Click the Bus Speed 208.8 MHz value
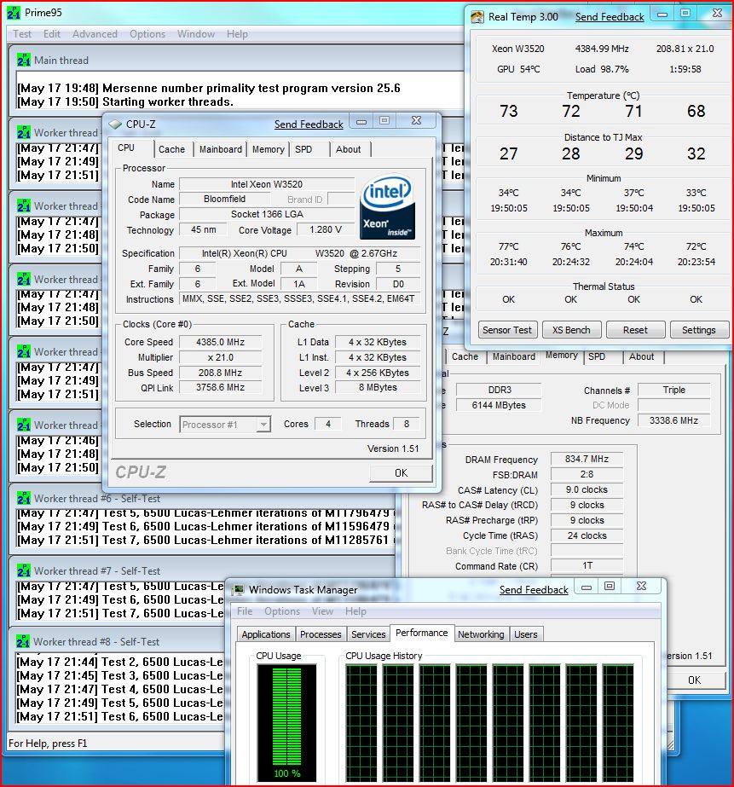 [x=220, y=373]
